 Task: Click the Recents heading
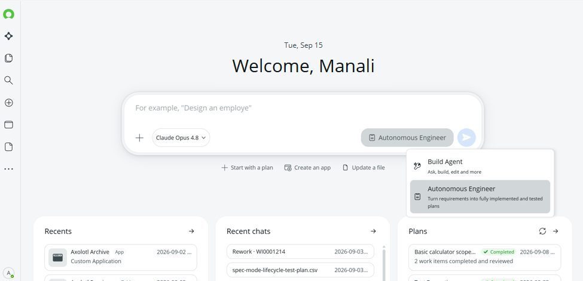click(x=58, y=231)
